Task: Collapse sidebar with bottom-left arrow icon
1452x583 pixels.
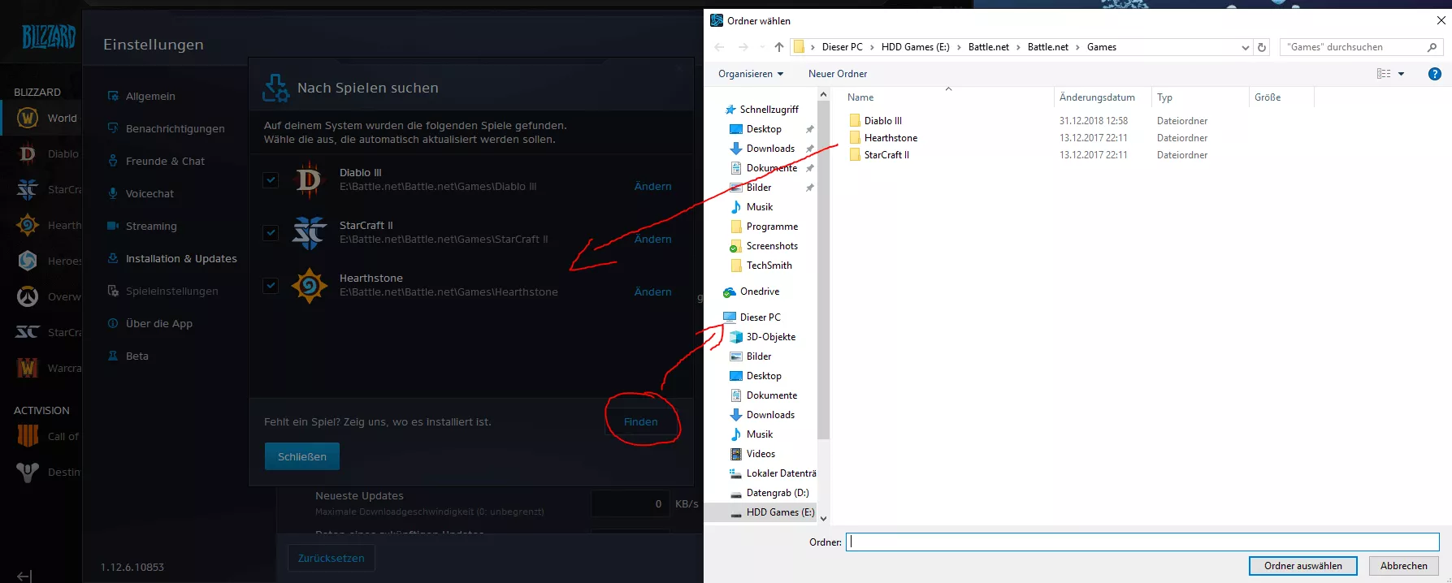Action: 24,576
